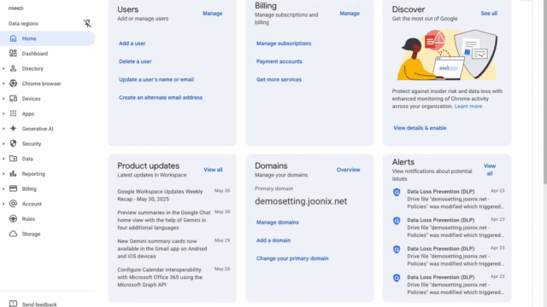Click the Storage cloud icon
Screen dimensions: 547x307
click(14, 234)
